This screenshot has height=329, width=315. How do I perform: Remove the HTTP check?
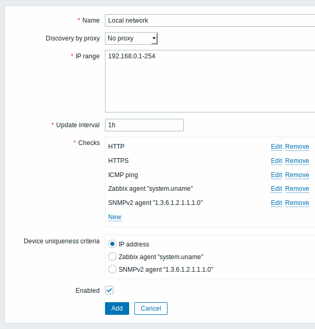click(x=297, y=147)
